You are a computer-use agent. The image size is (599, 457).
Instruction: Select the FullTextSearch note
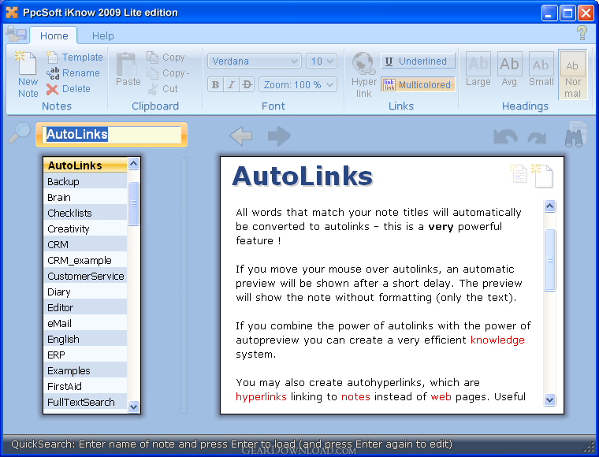click(86, 402)
